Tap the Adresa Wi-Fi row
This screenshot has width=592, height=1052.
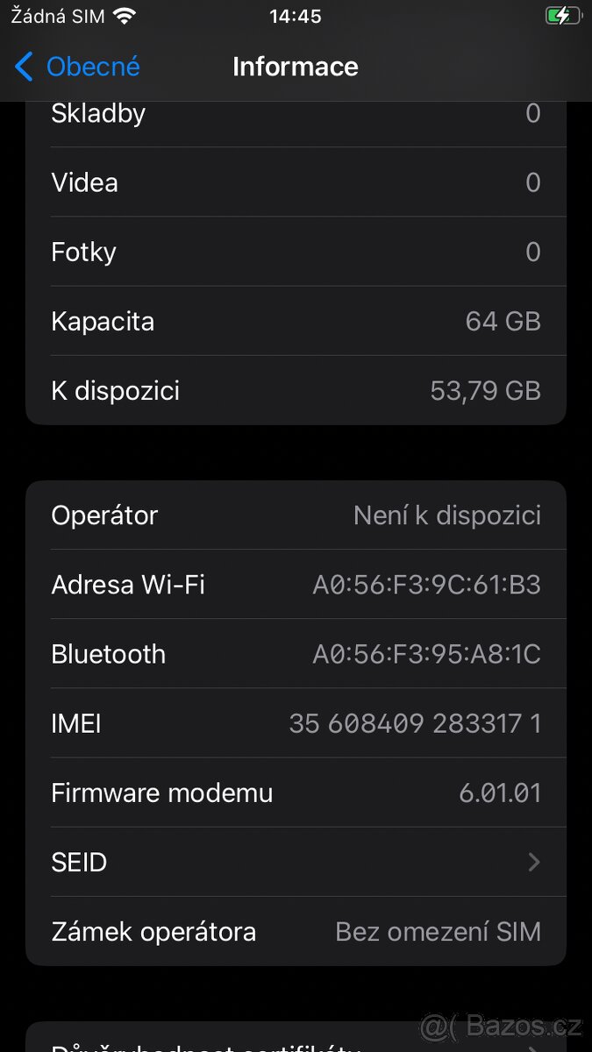coord(296,584)
